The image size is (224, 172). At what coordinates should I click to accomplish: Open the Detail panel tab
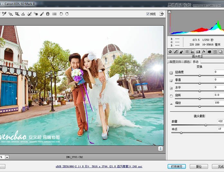pos(181,52)
